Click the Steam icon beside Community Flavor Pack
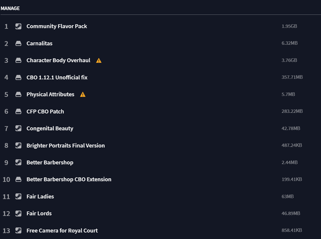Image resolution: width=321 pixels, height=239 pixels. point(18,26)
